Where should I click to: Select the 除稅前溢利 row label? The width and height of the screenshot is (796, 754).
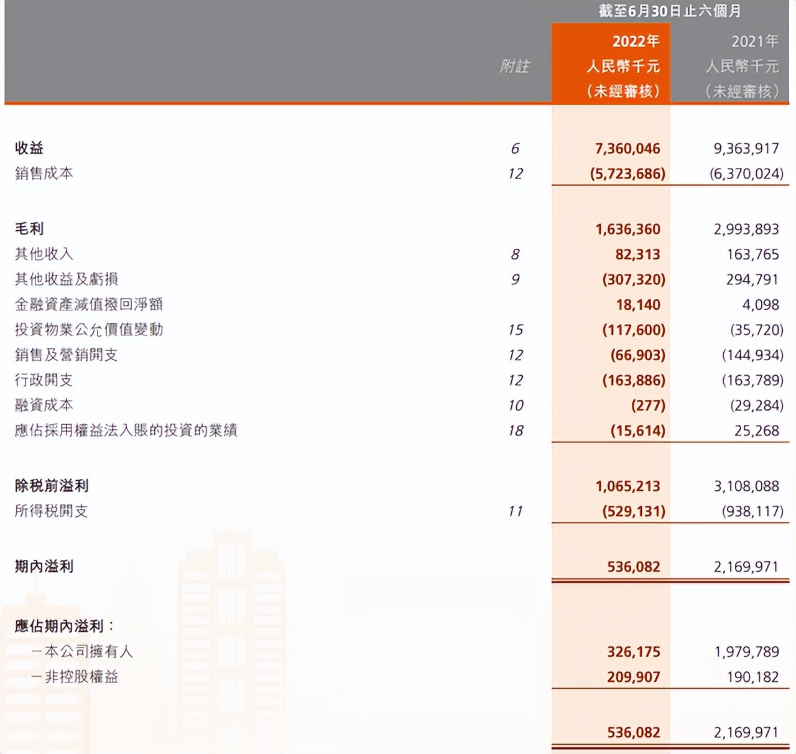pyautogui.click(x=52, y=486)
